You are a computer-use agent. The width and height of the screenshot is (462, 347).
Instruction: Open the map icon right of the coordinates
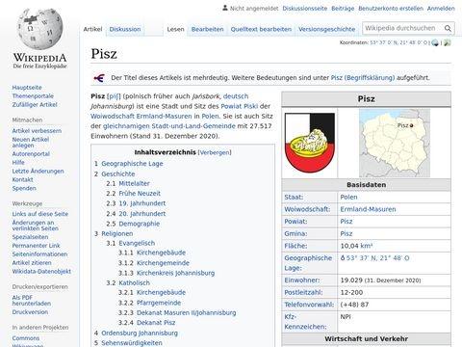point(447,42)
